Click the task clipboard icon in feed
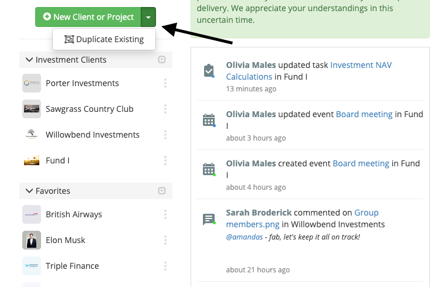This screenshot has width=441, height=287. click(209, 71)
